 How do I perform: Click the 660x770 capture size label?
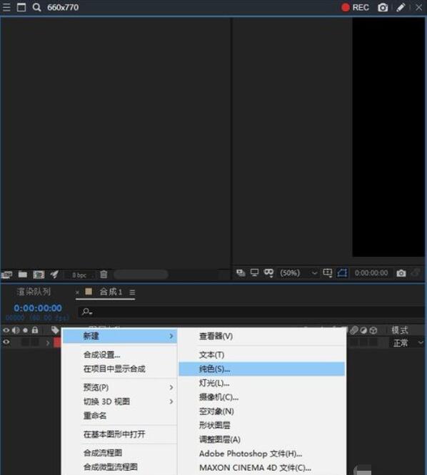click(63, 7)
